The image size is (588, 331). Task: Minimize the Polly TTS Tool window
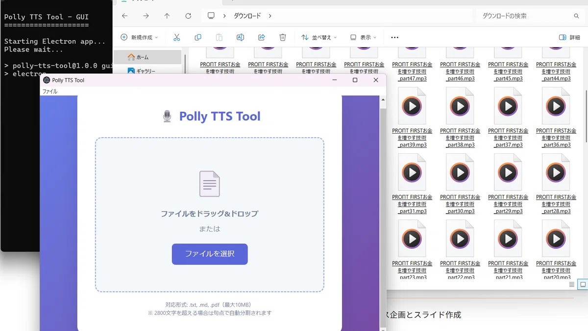334,80
